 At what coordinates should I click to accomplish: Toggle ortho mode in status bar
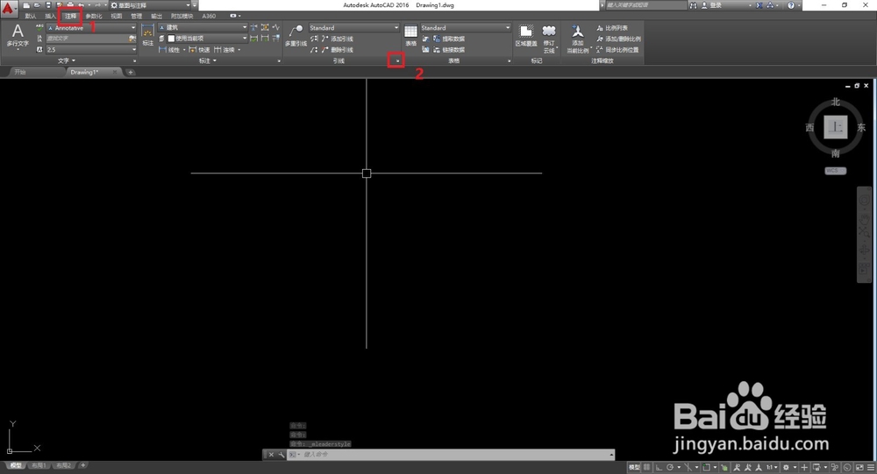(659, 467)
